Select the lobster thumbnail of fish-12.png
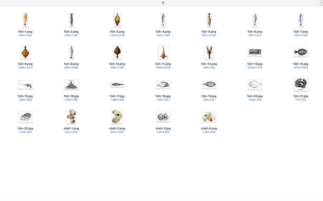Viewport: 323px width, 201px height. 209,52
